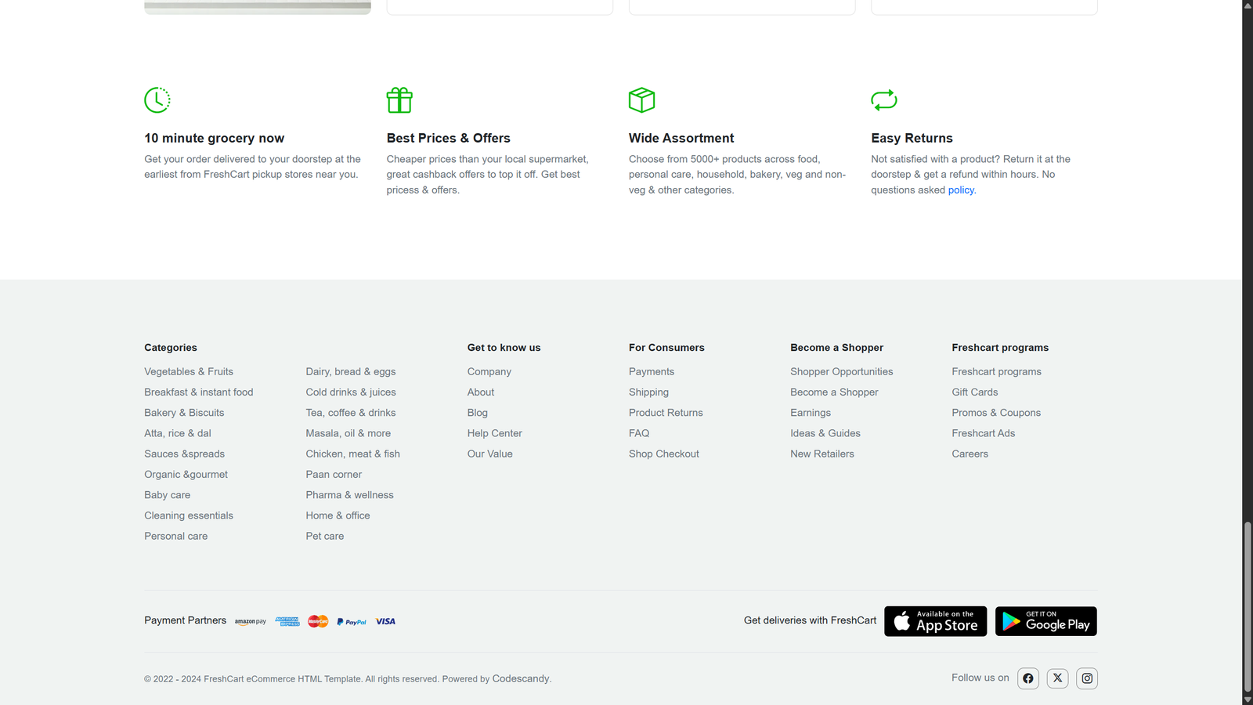Navigate to Pharma & wellness category

pos(349,495)
